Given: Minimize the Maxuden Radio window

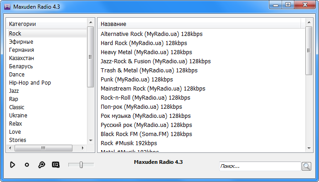Looking at the screenshot, I should coord(275,5).
